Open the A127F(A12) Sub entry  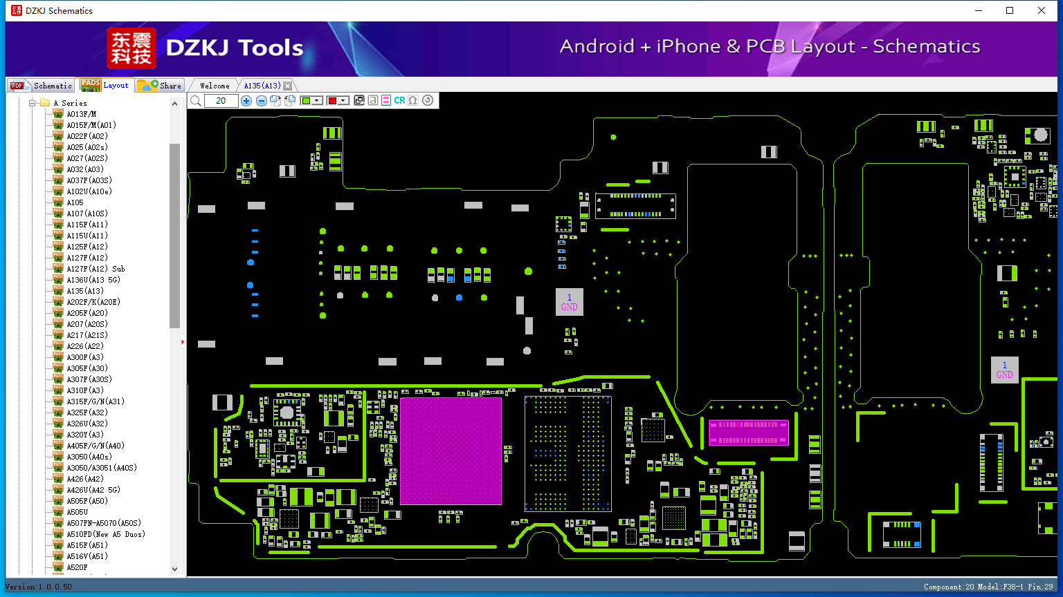pos(96,269)
